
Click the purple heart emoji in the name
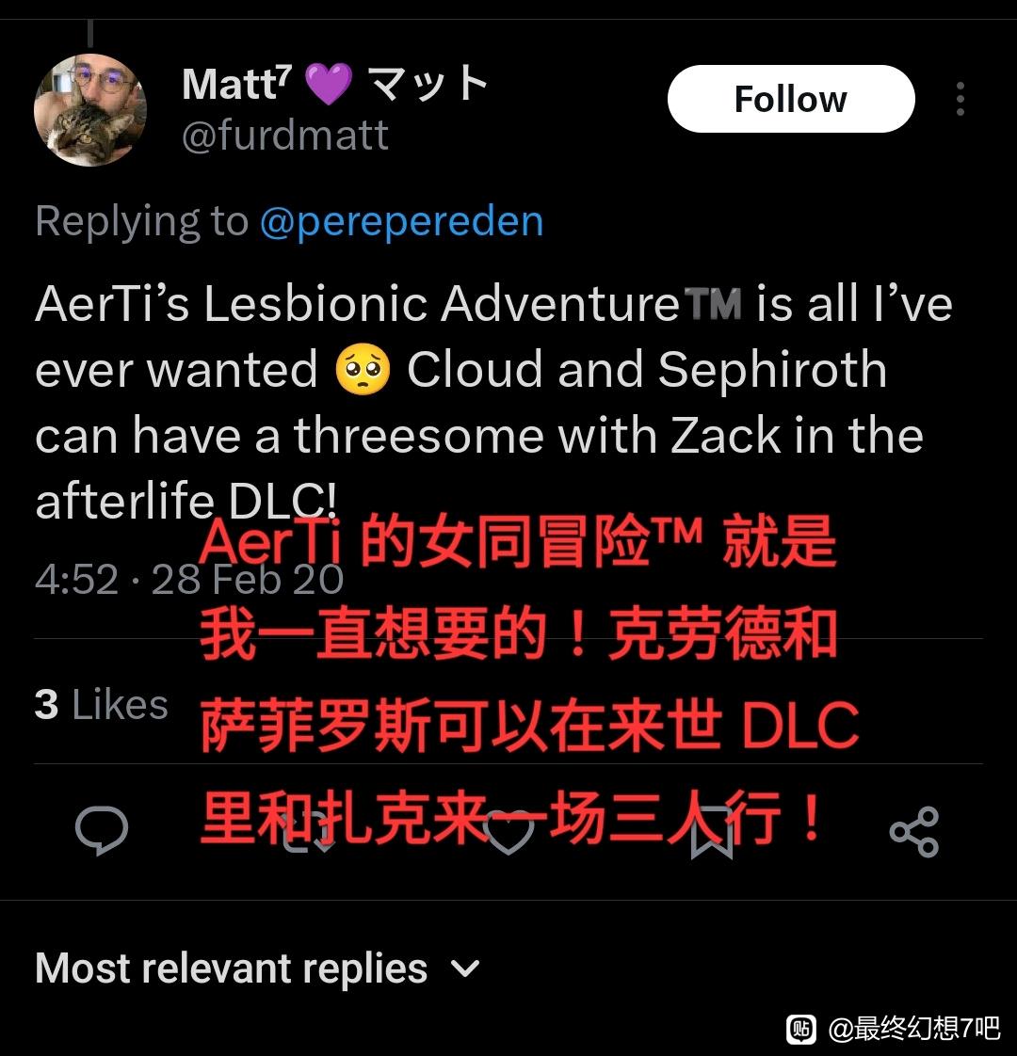[329, 85]
